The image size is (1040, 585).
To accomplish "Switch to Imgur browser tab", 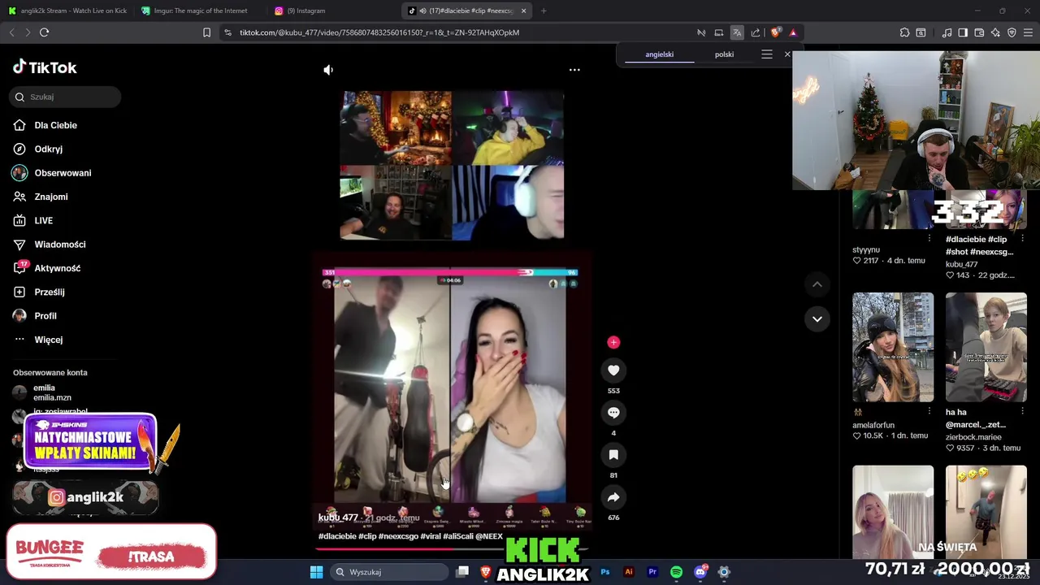I will 199,11.
